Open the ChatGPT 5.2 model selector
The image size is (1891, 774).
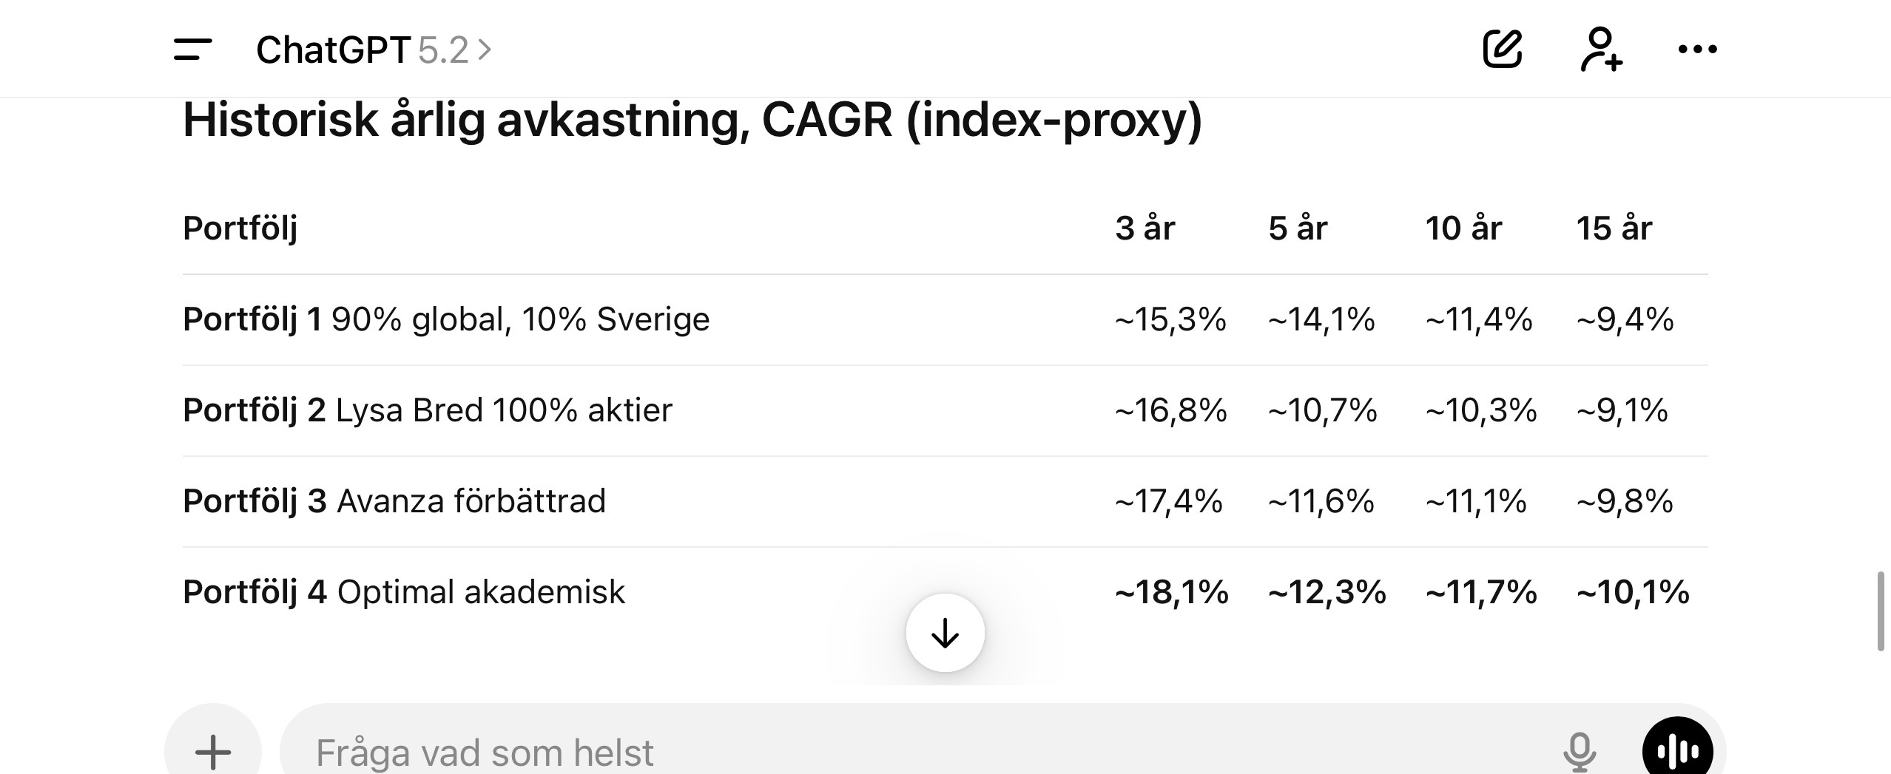tap(373, 50)
